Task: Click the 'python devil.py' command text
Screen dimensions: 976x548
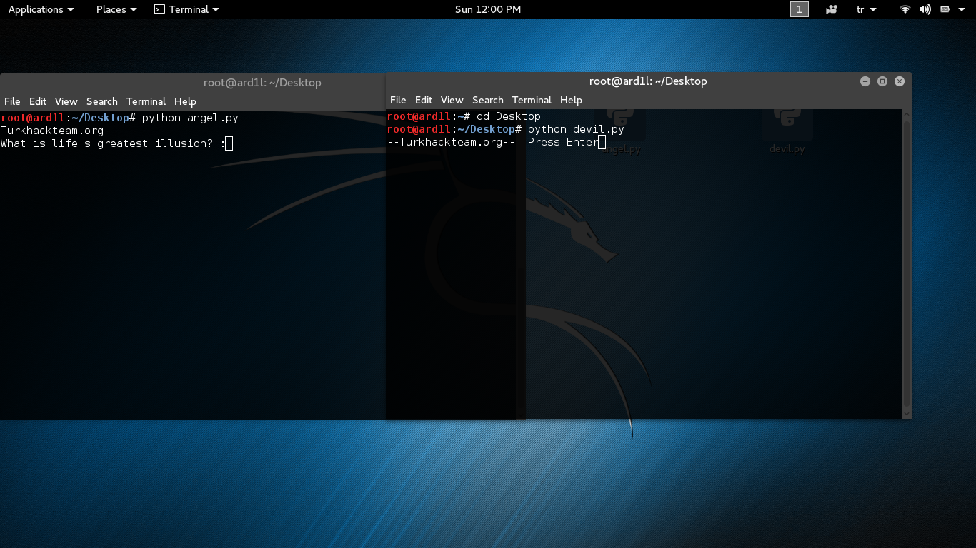Action: (576, 129)
